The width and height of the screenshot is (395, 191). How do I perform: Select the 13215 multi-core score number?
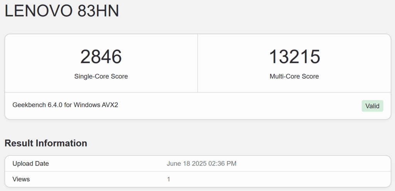pyautogui.click(x=294, y=57)
